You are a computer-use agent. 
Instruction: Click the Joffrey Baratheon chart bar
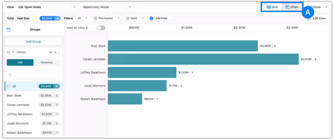(142, 72)
